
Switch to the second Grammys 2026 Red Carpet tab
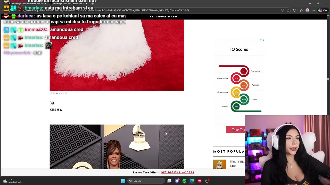pos(69,4)
